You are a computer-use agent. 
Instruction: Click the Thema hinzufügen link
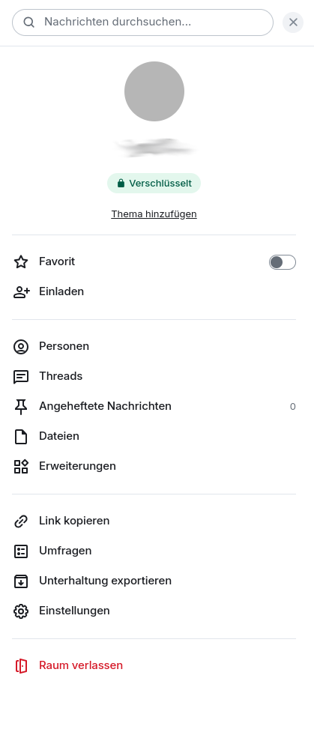click(x=154, y=214)
